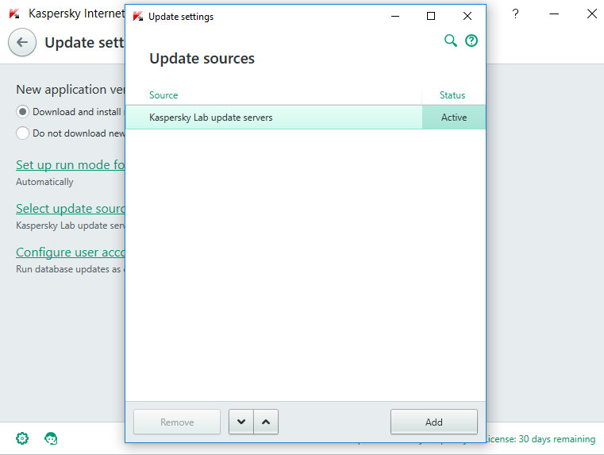Open Set up run mode link
604x455 pixels.
click(70, 165)
